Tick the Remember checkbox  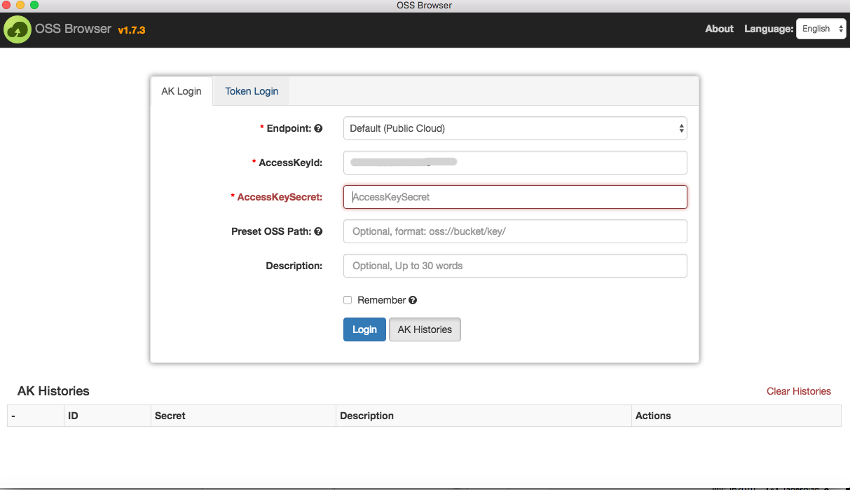pos(348,300)
